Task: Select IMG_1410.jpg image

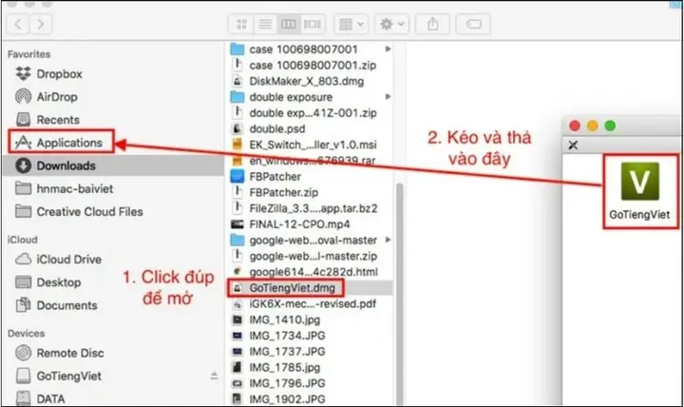Action: click(284, 320)
